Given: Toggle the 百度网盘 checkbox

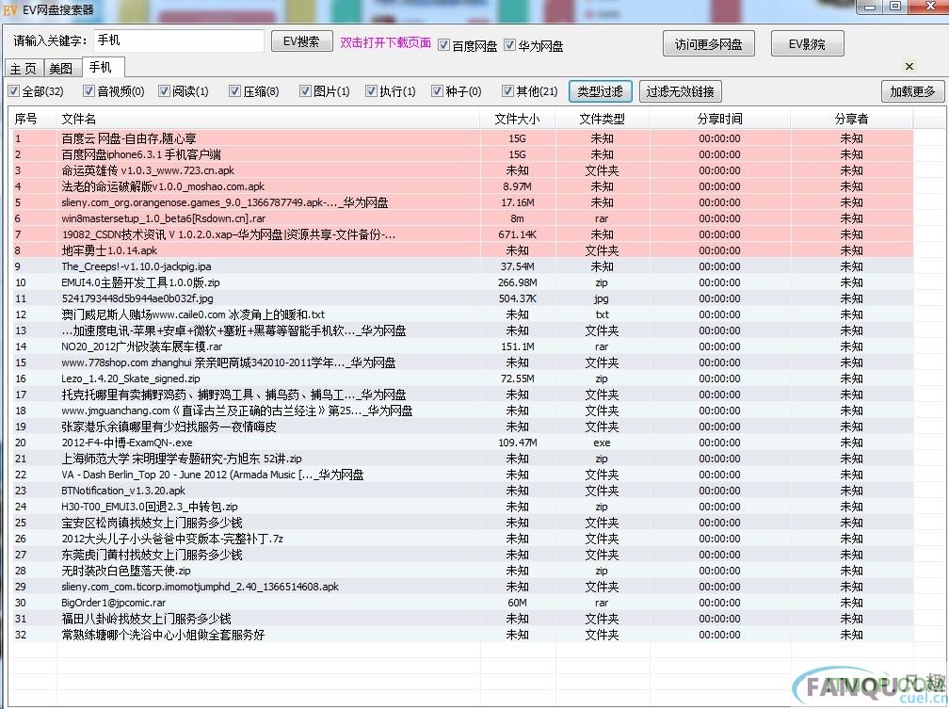Looking at the screenshot, I should (444, 45).
